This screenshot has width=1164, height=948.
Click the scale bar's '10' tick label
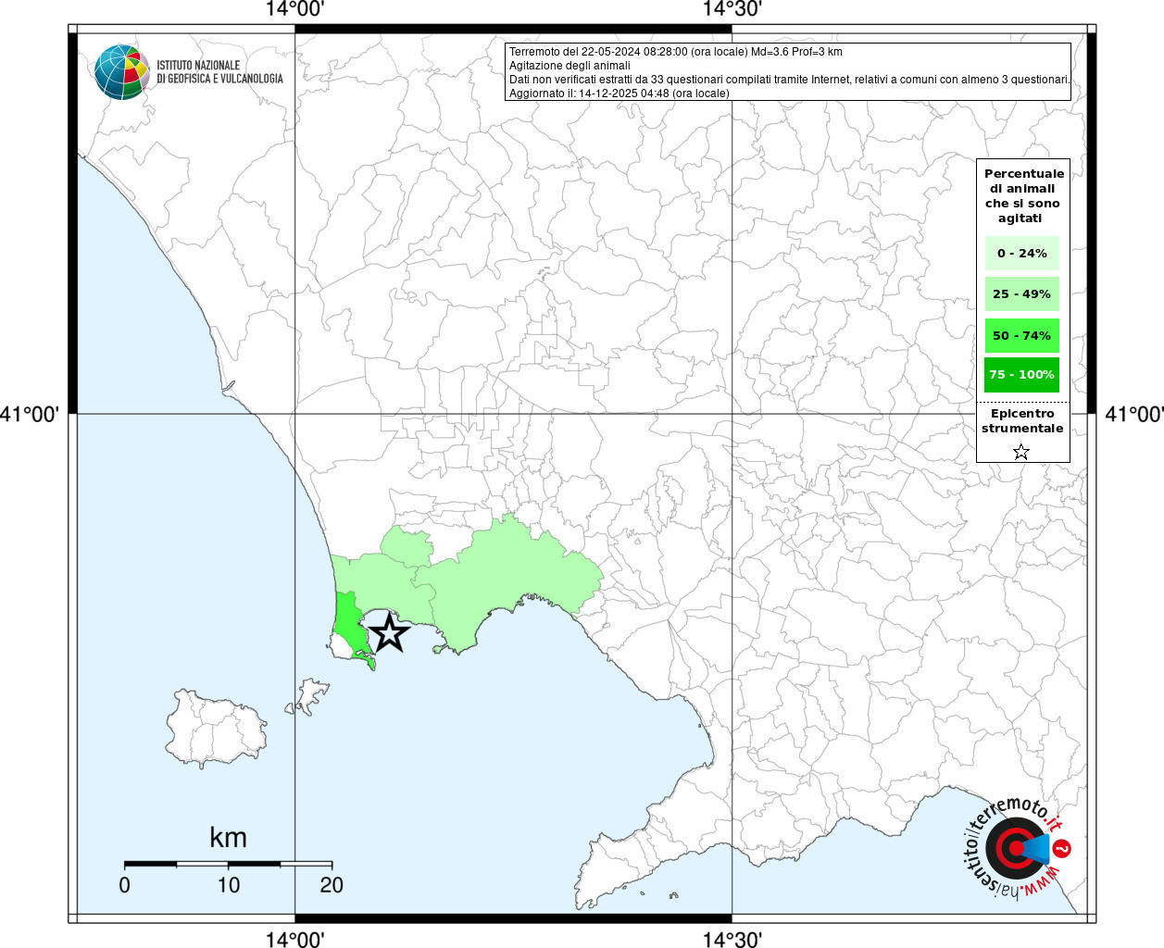229,885
